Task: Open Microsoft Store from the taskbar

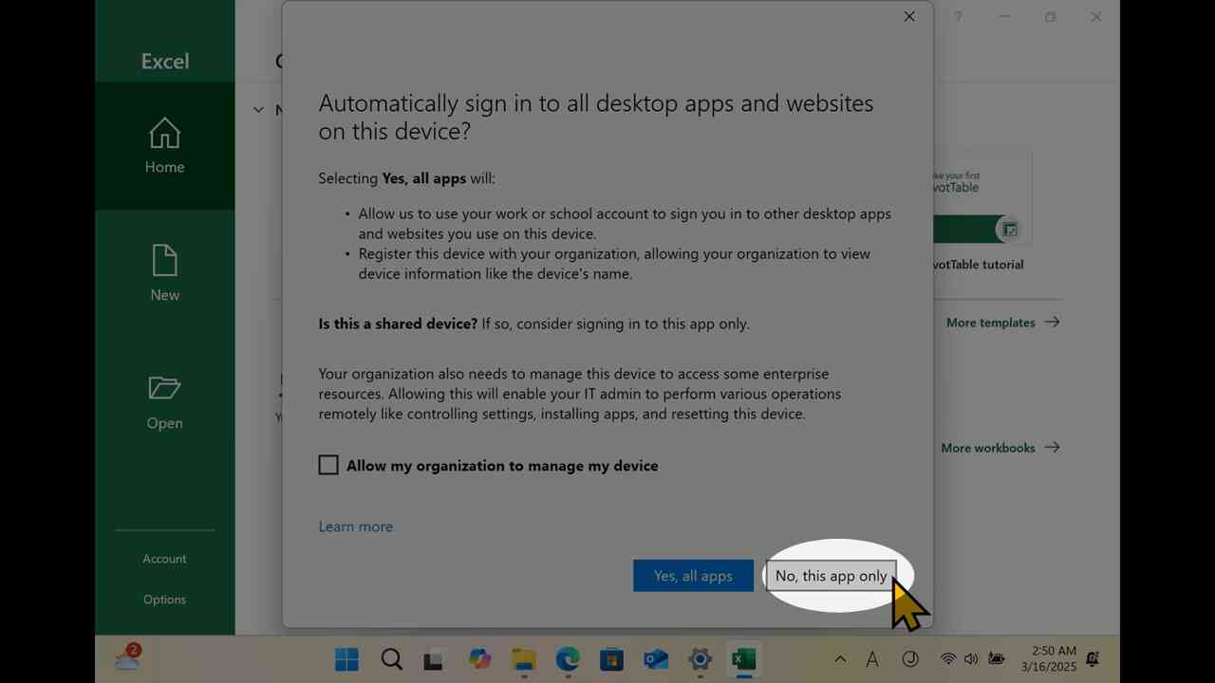Action: [611, 658]
